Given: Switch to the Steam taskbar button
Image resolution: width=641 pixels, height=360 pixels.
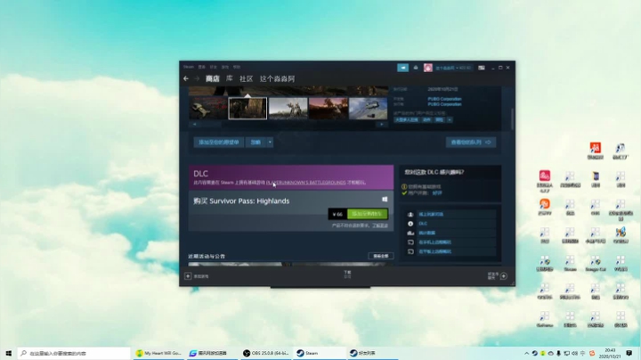Looking at the screenshot, I should pyautogui.click(x=319, y=353).
